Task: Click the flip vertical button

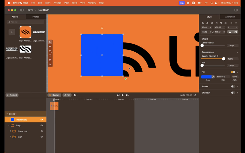Action: (x=230, y=32)
